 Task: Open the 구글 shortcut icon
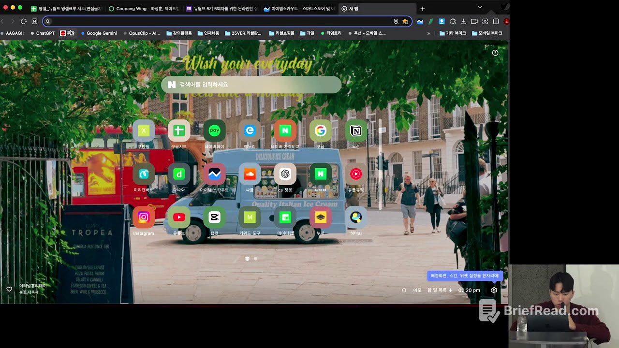(320, 130)
